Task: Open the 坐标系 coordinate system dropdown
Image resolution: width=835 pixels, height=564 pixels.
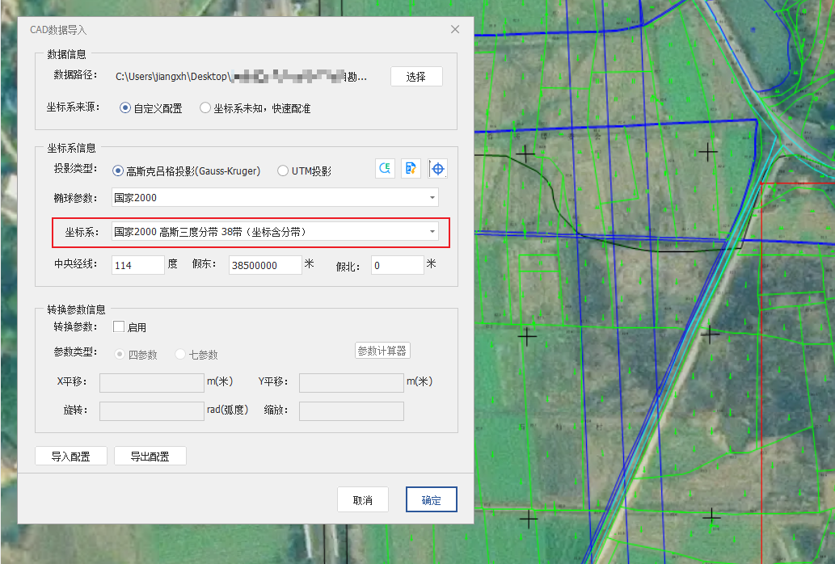Action: pos(432,232)
